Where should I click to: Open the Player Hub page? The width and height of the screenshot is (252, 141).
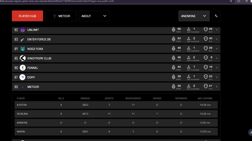pyautogui.click(x=27, y=16)
